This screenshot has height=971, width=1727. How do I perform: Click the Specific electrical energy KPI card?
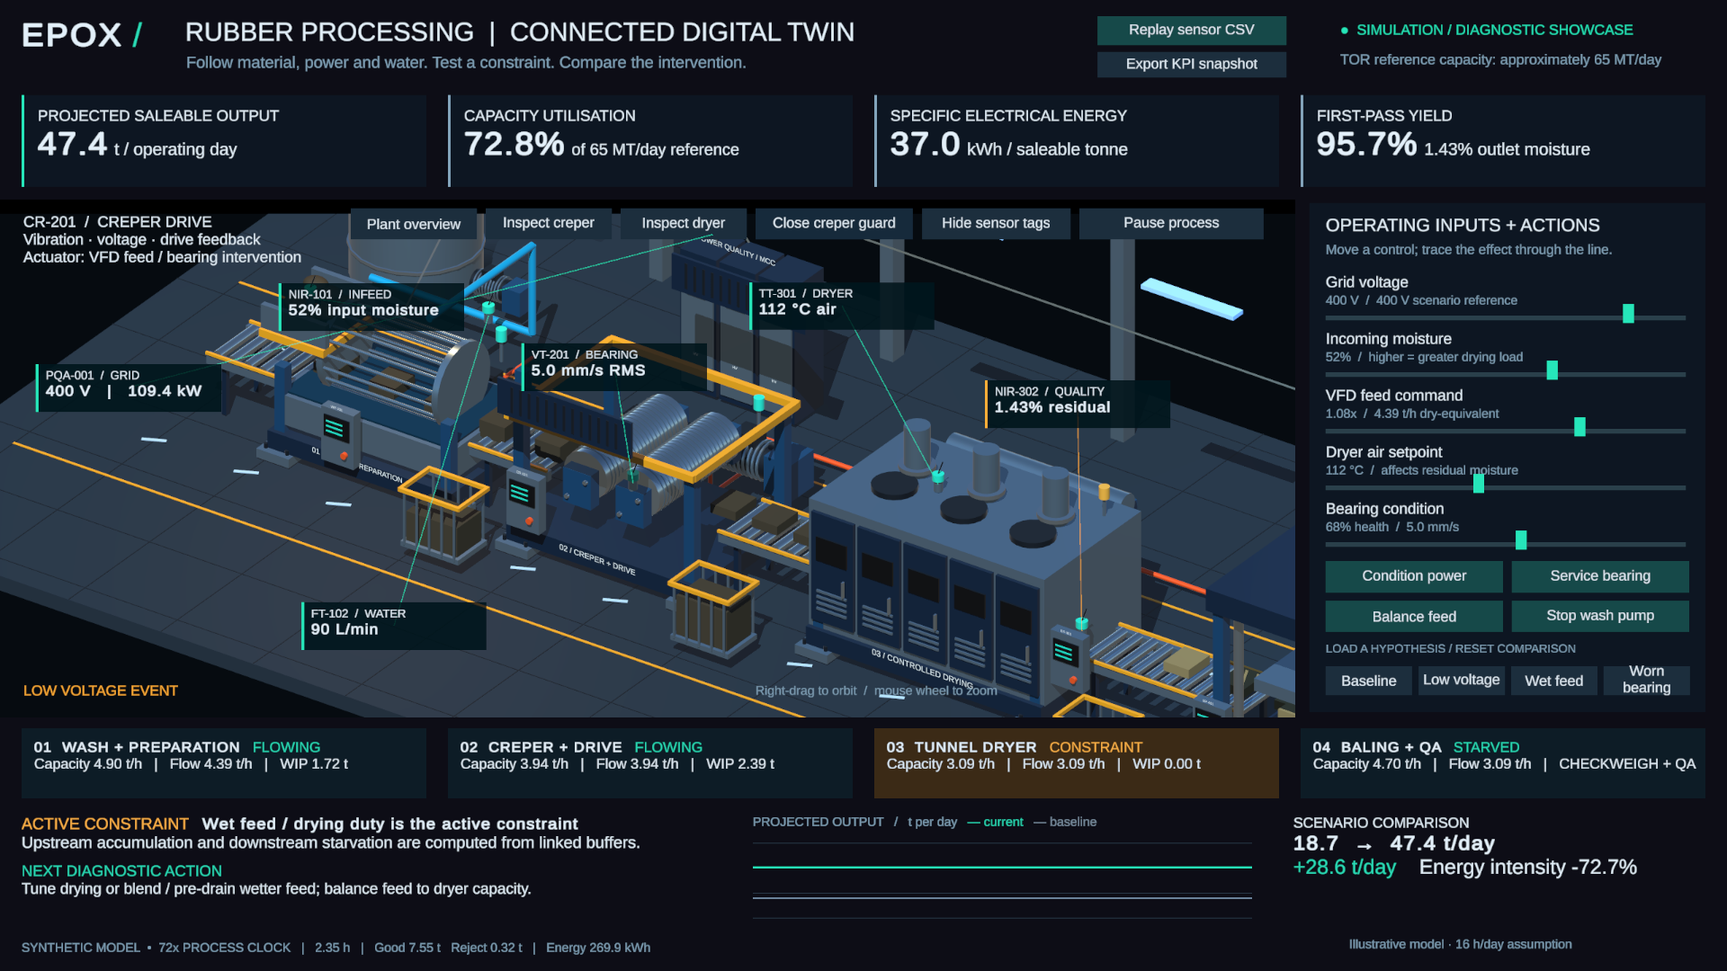(x=1077, y=141)
